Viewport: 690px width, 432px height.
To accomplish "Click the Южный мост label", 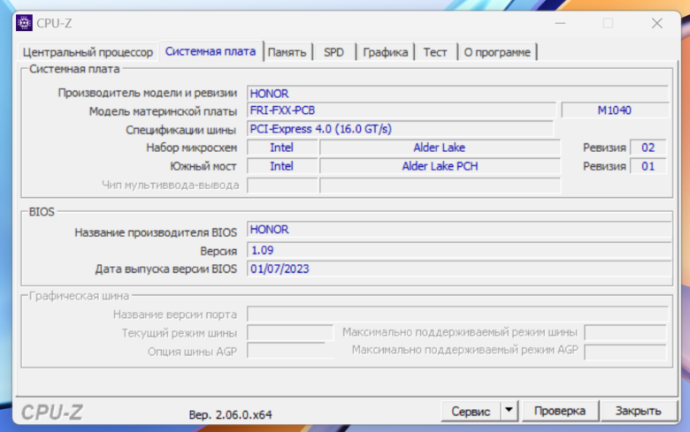I will (203, 167).
